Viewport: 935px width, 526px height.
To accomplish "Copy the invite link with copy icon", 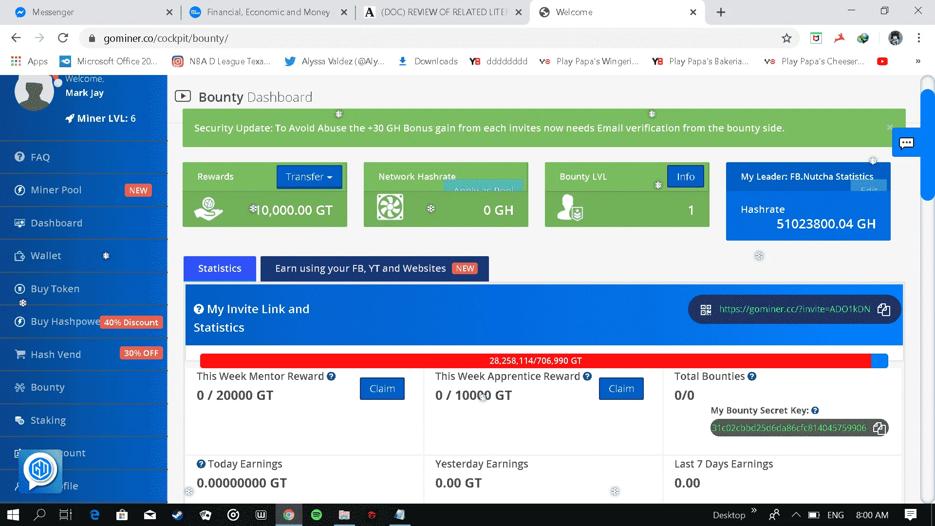I will (883, 309).
